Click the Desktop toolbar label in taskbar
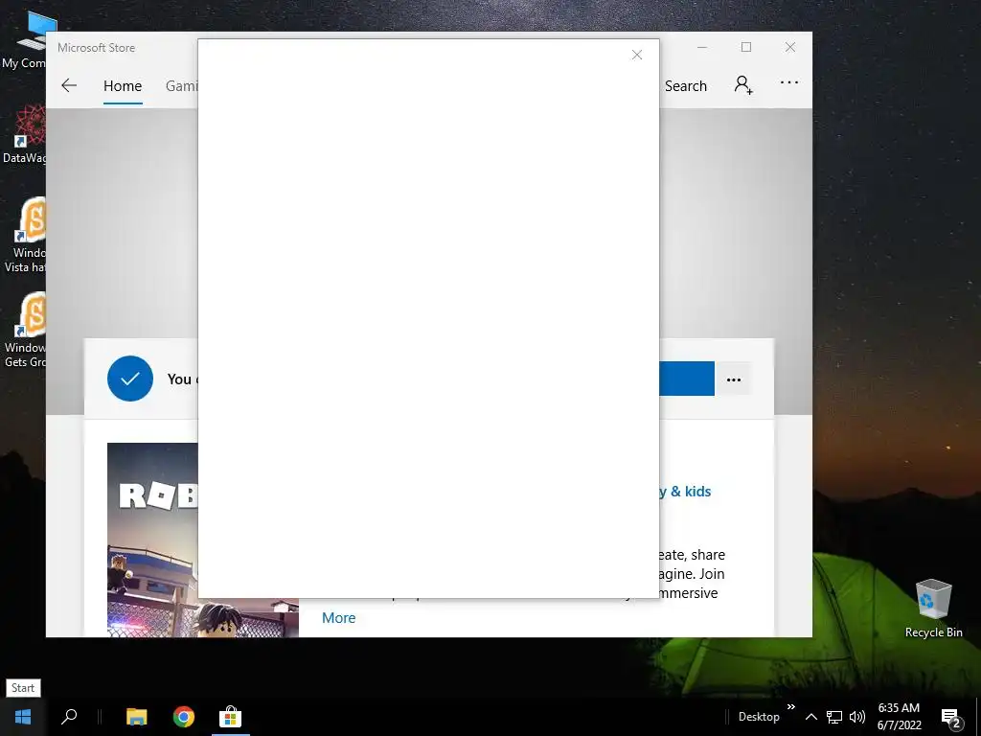Image resolution: width=981 pixels, height=736 pixels. (759, 717)
